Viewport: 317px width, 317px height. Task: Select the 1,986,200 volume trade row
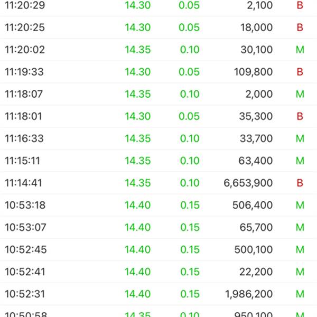tap(158, 294)
